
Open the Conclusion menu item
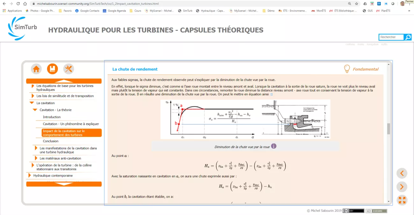click(51, 141)
